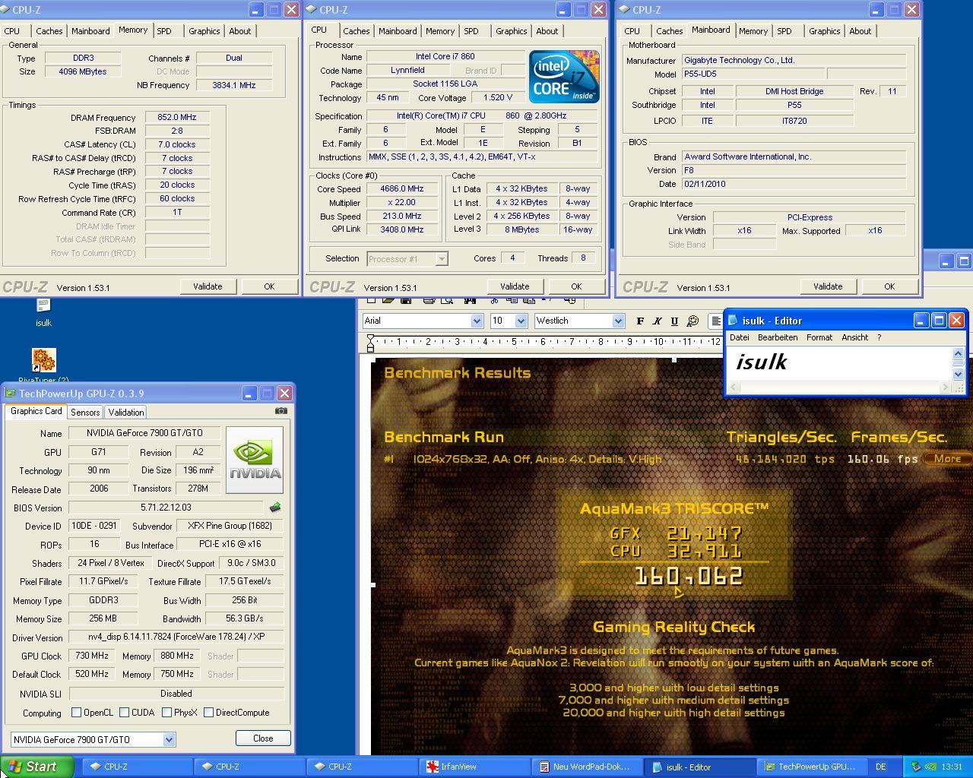Enable the CUDA checkbox
This screenshot has width=973, height=778.
(x=124, y=713)
